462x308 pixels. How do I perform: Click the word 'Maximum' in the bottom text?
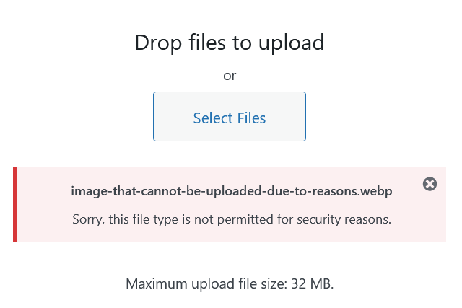pos(157,284)
